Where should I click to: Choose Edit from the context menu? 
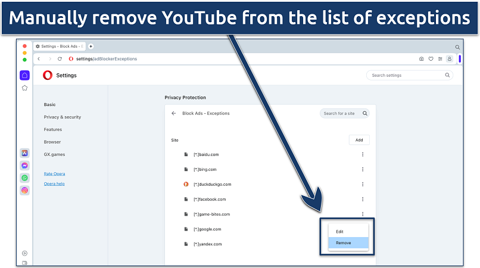[x=348, y=232]
